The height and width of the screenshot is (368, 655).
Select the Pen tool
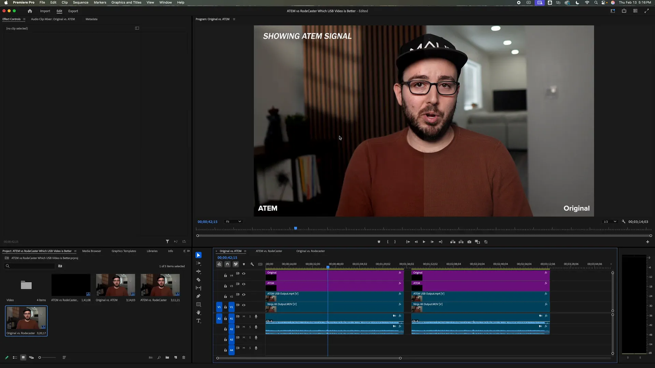tap(199, 296)
